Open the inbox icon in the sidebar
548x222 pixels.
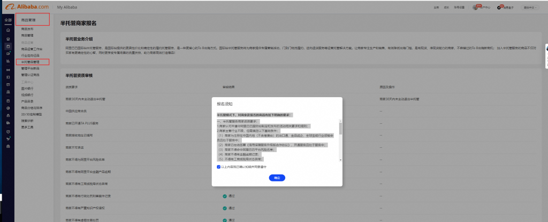click(7, 85)
